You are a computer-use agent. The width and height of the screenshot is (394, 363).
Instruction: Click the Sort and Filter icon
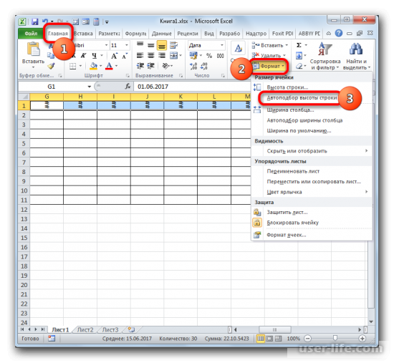click(325, 49)
